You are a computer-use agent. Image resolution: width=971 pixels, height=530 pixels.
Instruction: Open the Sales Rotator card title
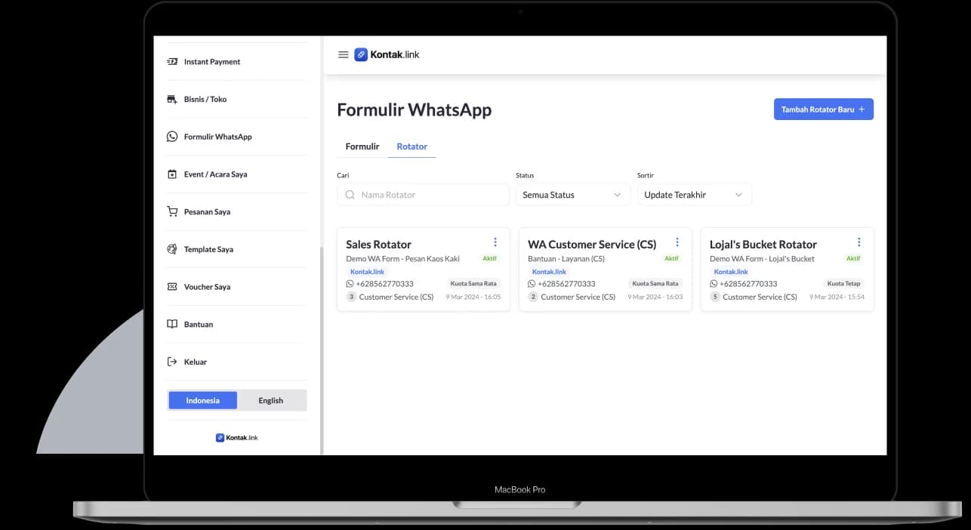(379, 245)
